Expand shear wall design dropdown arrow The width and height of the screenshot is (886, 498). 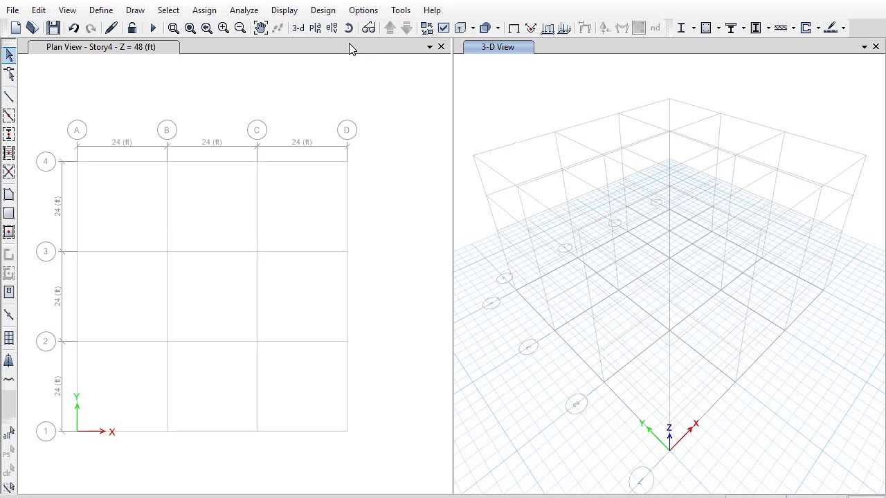tap(818, 28)
